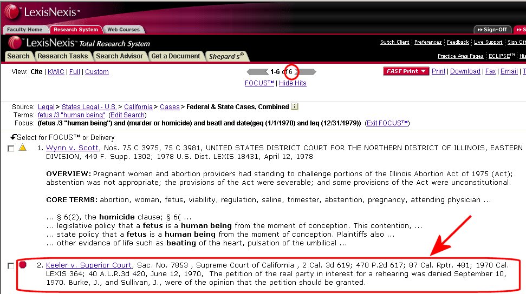Screen dimensions: 526x294
Task: Click the Sign-Off button
Action: 492,30
